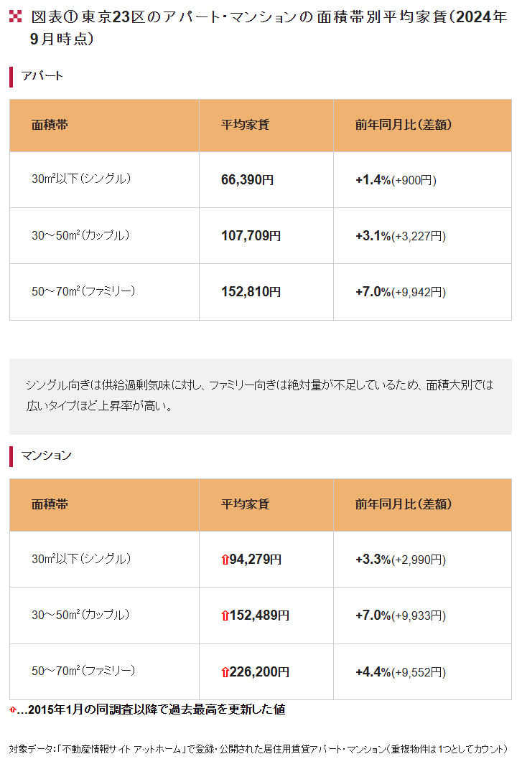Click the red bar beside the マンション heading
This screenshot has height=764, width=522.
coord(11,456)
